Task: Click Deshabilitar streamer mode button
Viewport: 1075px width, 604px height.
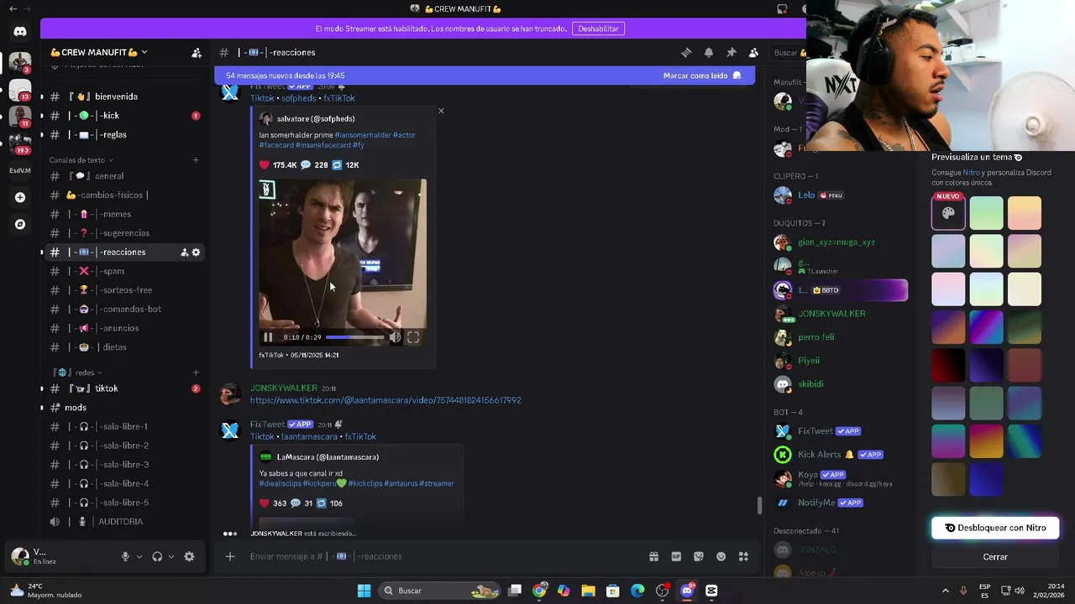Action: click(x=598, y=29)
